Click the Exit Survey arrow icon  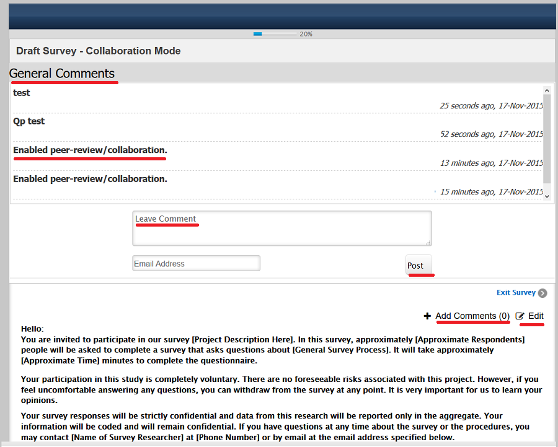(x=542, y=293)
